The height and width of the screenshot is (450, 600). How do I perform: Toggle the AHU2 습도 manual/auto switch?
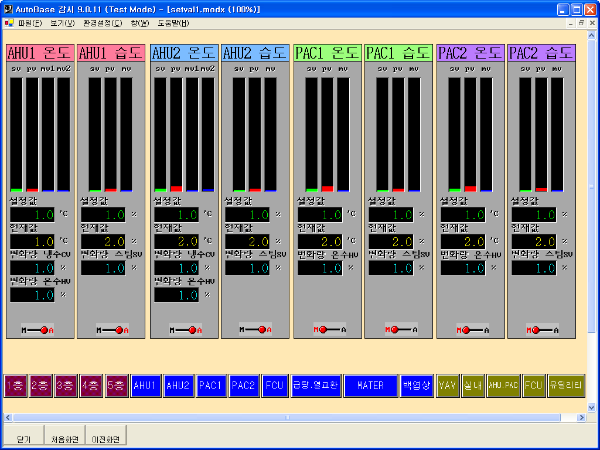(255, 330)
